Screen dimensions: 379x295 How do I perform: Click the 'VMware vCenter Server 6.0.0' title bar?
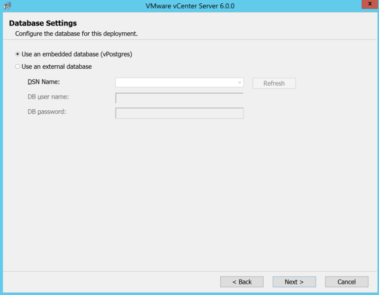190,6
